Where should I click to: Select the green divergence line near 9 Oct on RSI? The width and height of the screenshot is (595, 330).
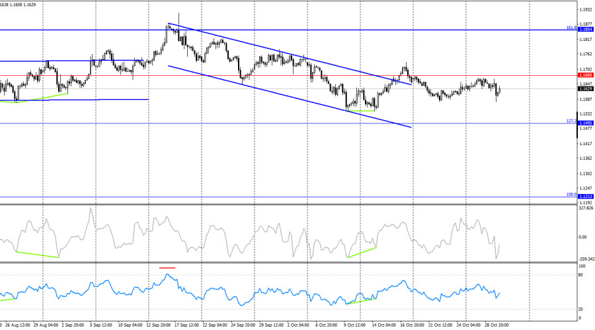pyautogui.click(x=361, y=301)
